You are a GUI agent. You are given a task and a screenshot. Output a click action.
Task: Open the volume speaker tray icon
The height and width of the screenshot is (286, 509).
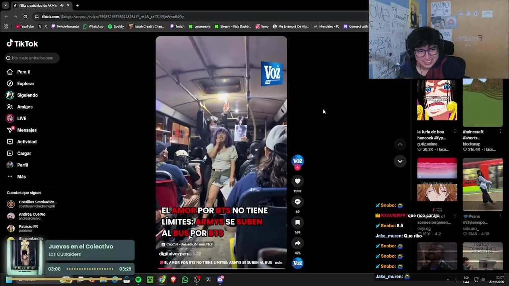coord(482,280)
